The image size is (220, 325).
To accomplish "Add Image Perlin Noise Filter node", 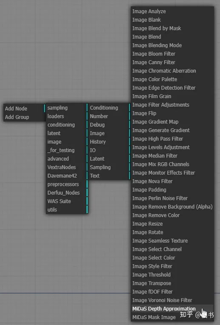I will click(x=172, y=198).
